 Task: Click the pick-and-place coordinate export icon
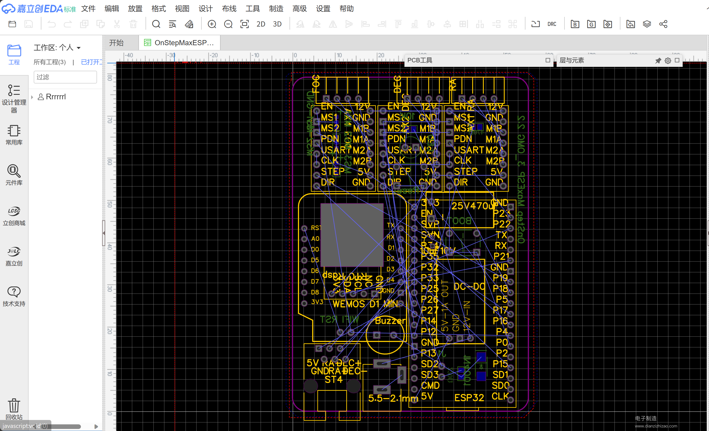pos(608,24)
